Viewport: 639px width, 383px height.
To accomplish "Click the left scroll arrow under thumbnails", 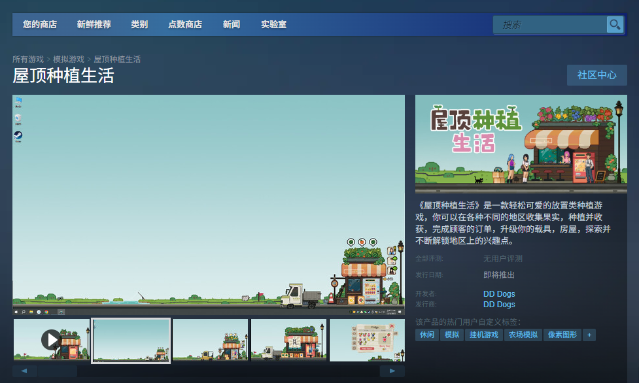I will pos(25,371).
